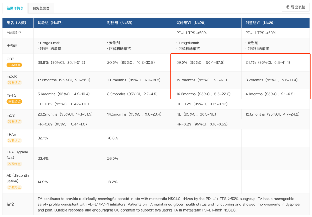Screen dimensions: 312x217
Task: Click 次要终点 tag under AE (discontinuation)
Action: [x=14, y=187]
